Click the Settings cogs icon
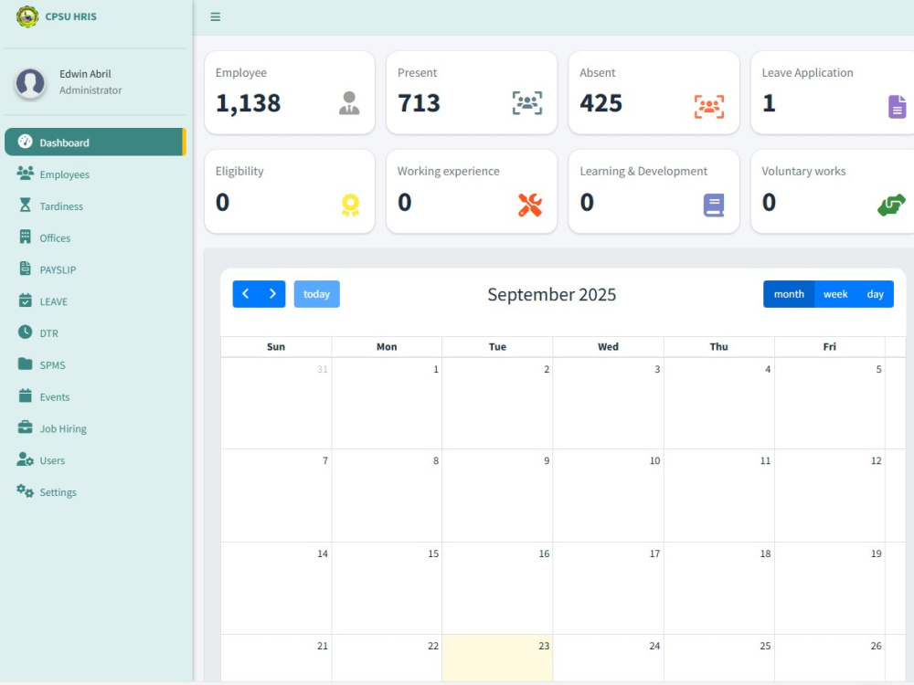The width and height of the screenshot is (914, 685). tap(25, 491)
